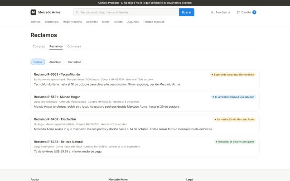
Task: Open the shopping cart icon
Action: click(238, 12)
